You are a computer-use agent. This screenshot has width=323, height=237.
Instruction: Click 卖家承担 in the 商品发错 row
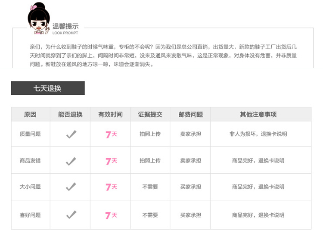[x=190, y=161]
